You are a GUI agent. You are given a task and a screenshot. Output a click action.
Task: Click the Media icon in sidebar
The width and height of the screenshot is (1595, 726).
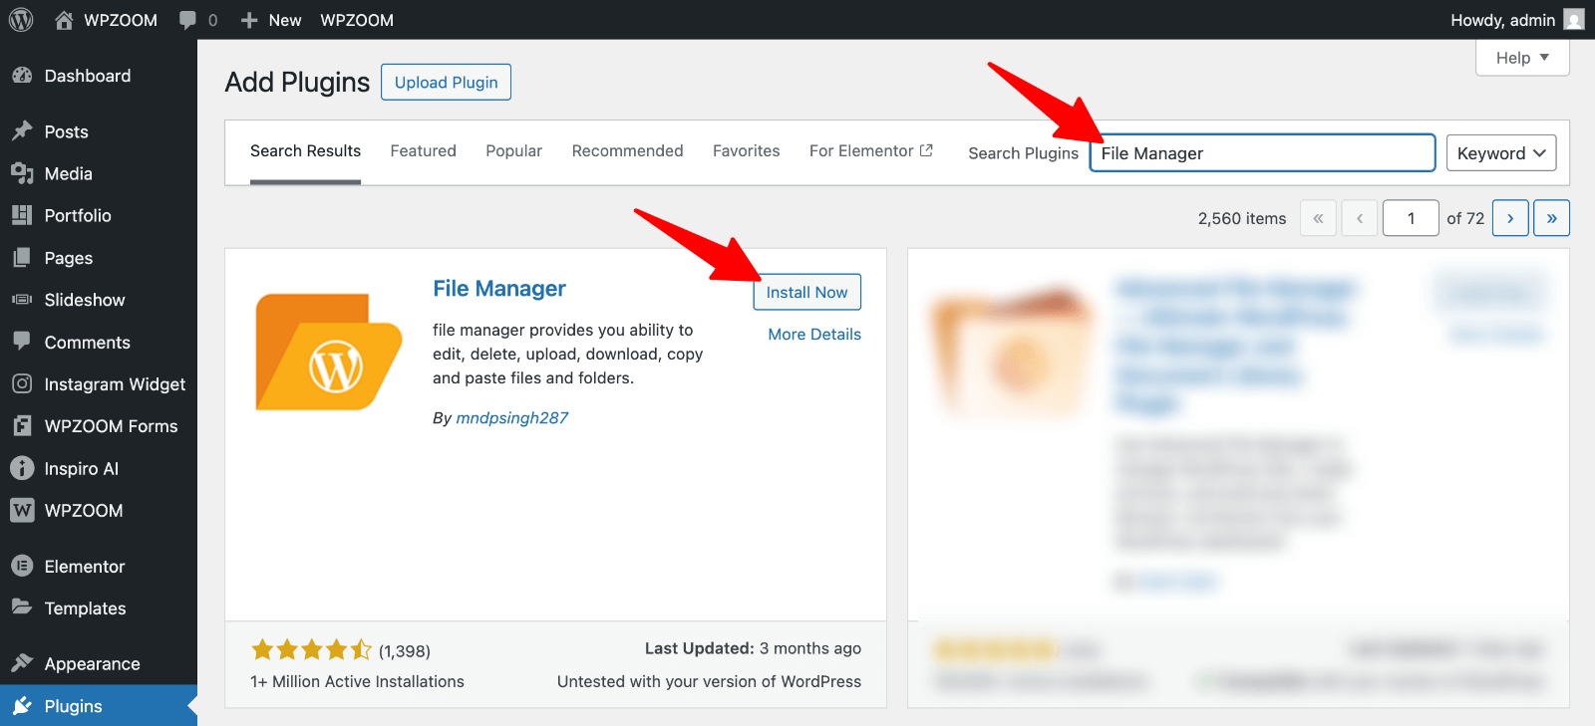point(22,173)
